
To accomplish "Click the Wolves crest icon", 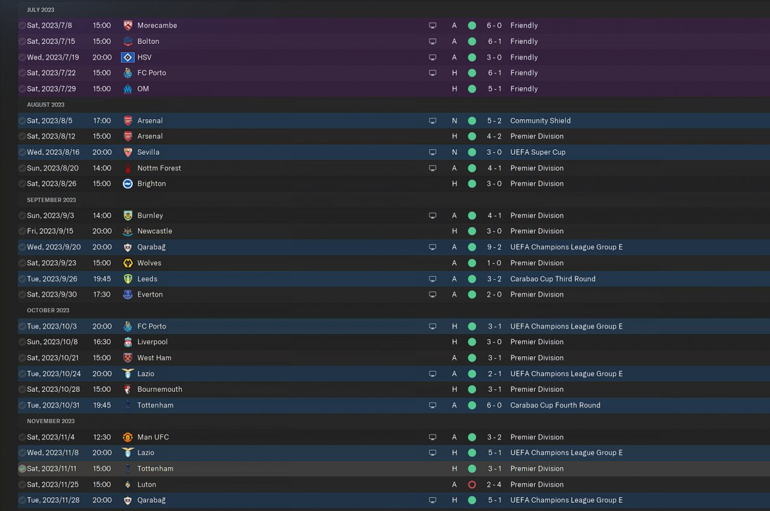I will 128,263.
